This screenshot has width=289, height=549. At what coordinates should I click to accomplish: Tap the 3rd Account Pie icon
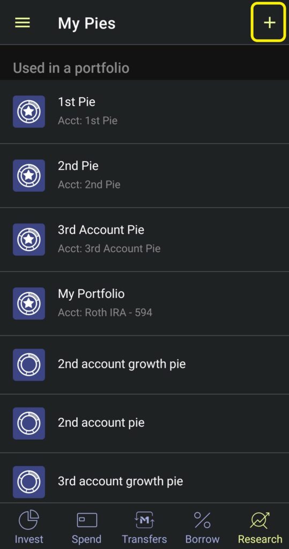(29, 239)
